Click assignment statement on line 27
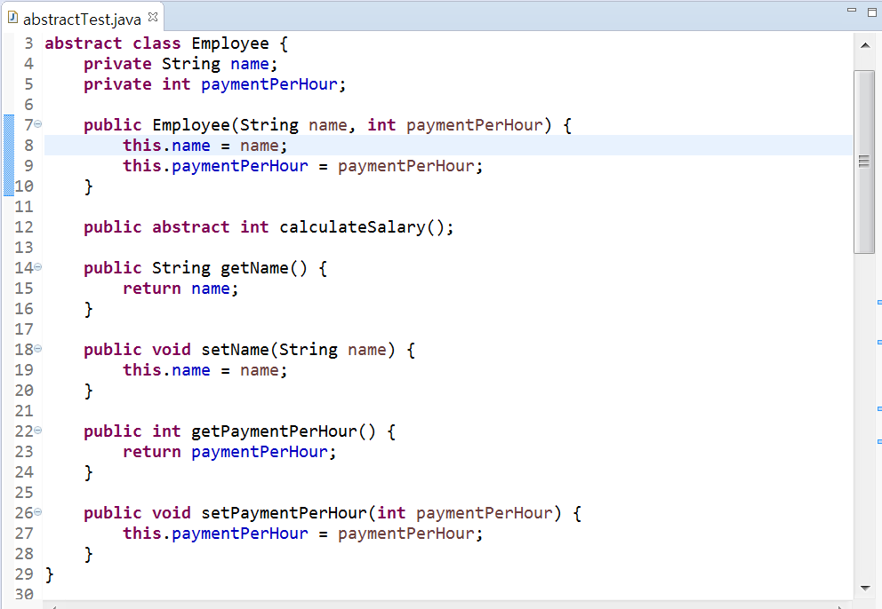The image size is (882, 609). click(302, 534)
